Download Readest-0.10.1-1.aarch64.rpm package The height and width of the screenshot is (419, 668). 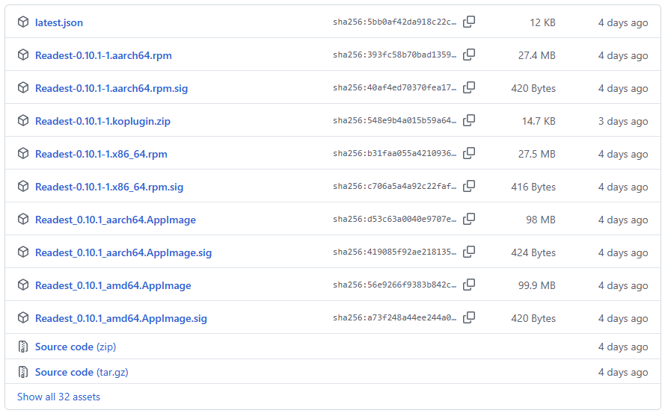click(103, 55)
